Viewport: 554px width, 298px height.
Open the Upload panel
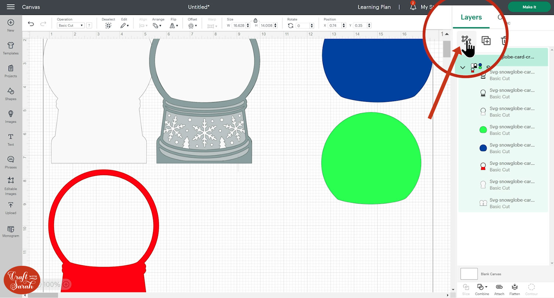[11, 207]
